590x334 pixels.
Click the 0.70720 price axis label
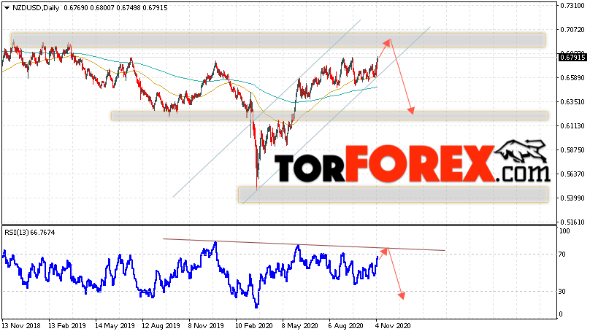572,30
